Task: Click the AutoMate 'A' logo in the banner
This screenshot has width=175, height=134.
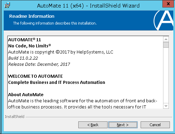Action: pyautogui.click(x=163, y=20)
